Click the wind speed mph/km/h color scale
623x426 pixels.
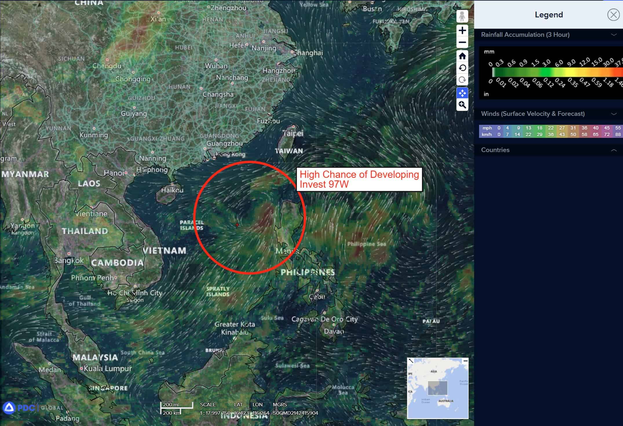pyautogui.click(x=551, y=131)
